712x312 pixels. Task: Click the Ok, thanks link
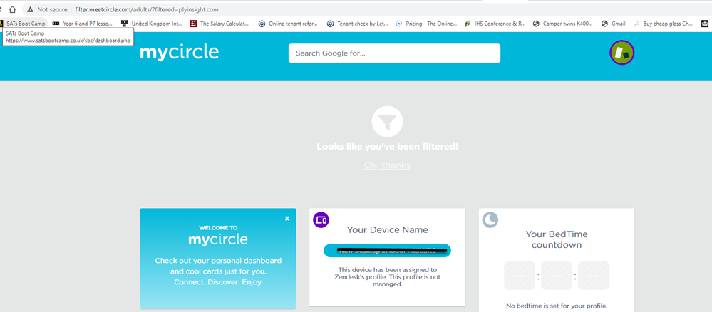[387, 165]
